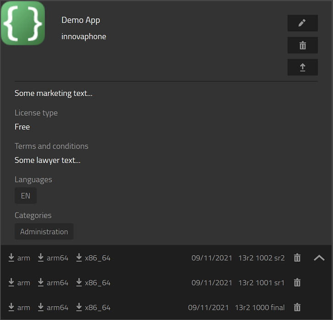
Task: Download x86_64 build of 13r2 1000 final
Action: 93,308
